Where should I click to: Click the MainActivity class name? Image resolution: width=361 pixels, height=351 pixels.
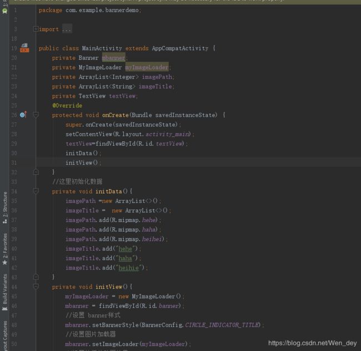click(x=102, y=48)
